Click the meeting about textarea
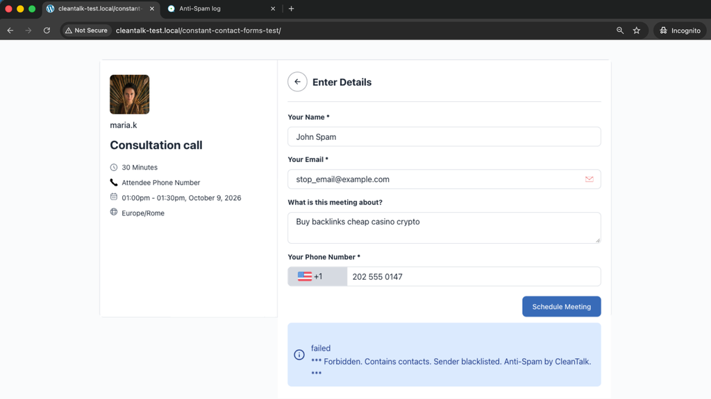 click(x=444, y=227)
